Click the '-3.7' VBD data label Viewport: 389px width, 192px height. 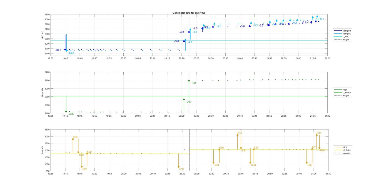click(261, 25)
